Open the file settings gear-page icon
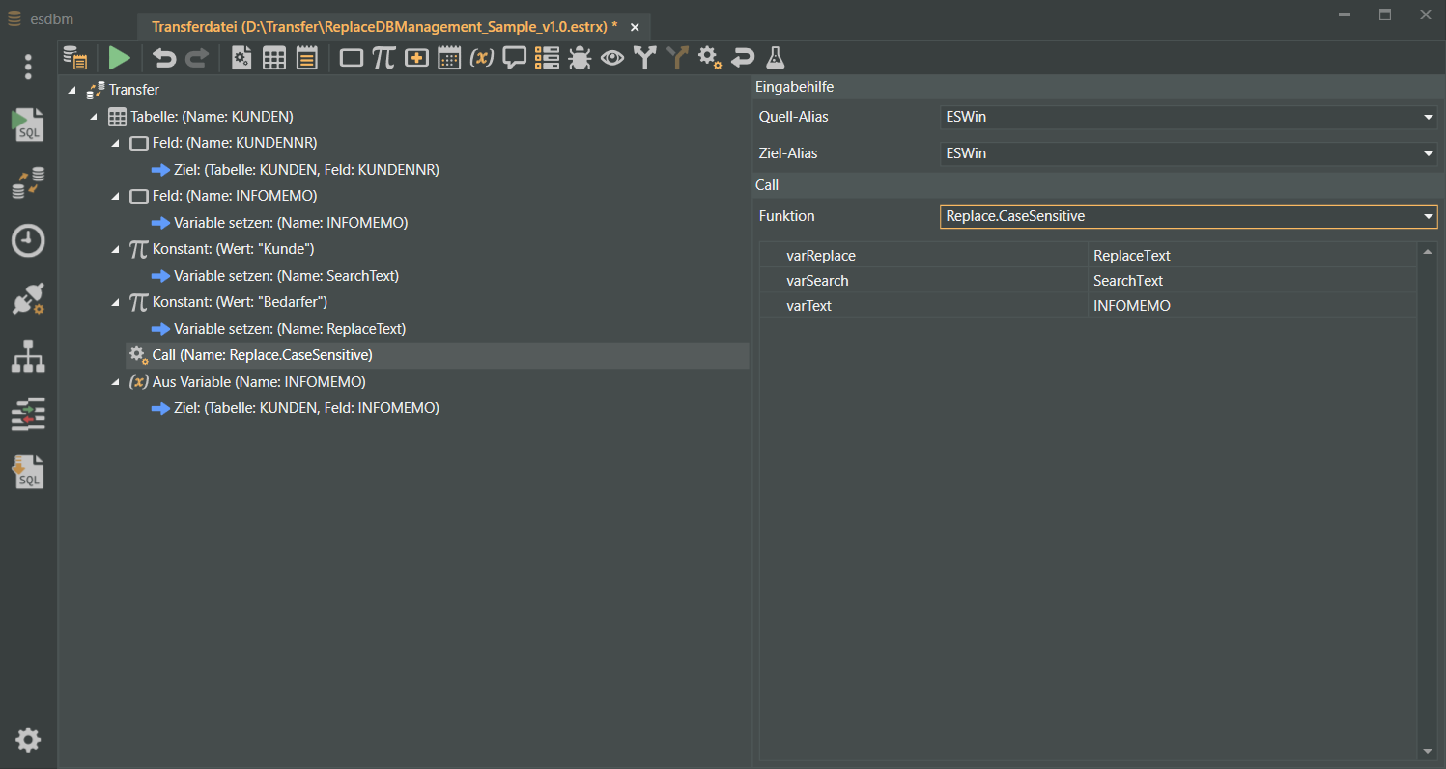Image resolution: width=1446 pixels, height=769 pixels. point(241,58)
